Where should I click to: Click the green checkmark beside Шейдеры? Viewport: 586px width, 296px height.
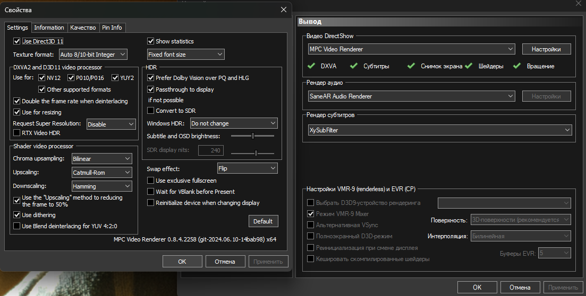[468, 66]
